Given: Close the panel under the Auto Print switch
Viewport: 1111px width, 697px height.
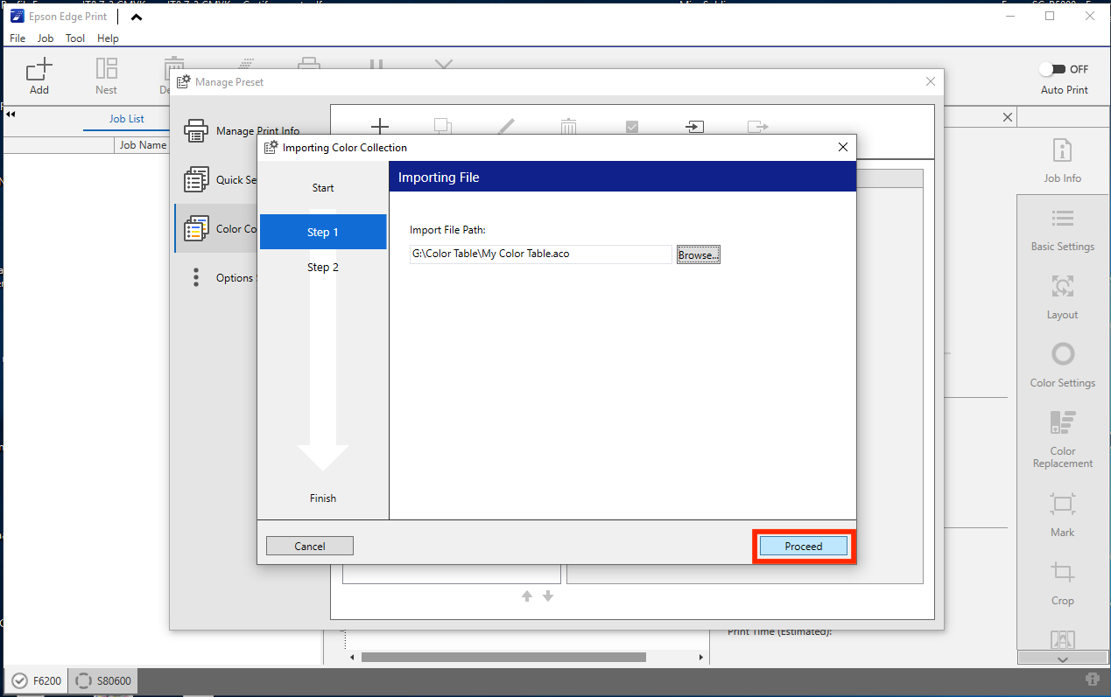Looking at the screenshot, I should point(1007,117).
